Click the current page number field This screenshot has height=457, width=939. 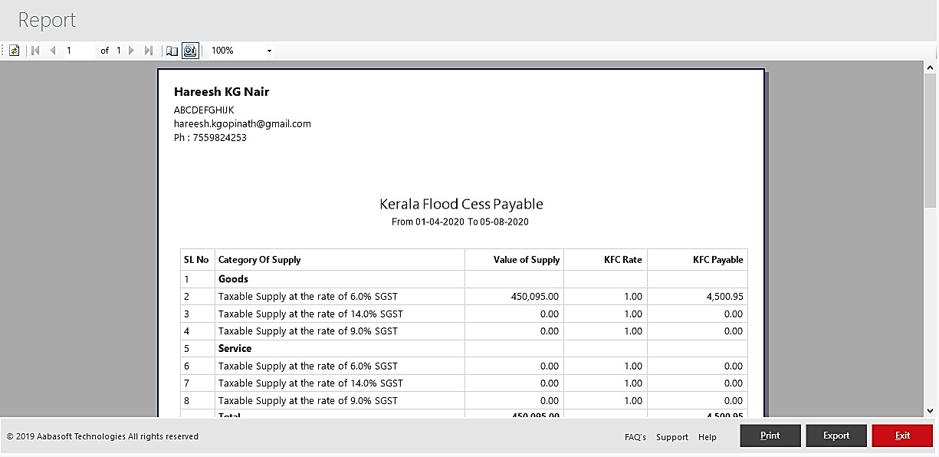coord(78,51)
